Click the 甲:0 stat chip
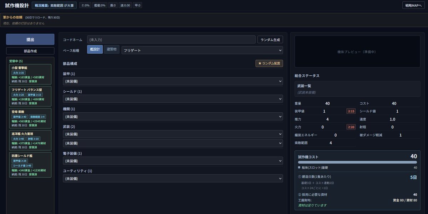 click(x=137, y=5)
